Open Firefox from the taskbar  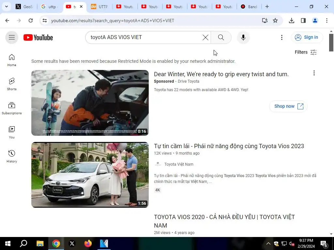tap(88, 243)
